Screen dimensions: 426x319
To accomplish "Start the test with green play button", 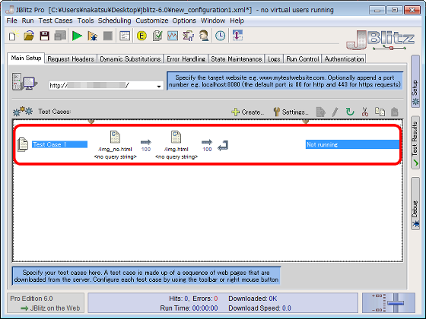I will coord(77,36).
